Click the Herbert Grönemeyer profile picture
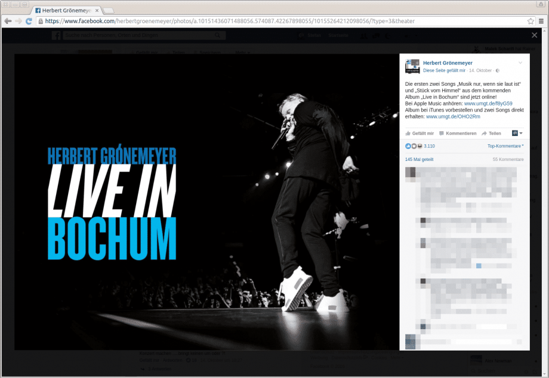Viewport: 549px width, 378px height. [x=412, y=66]
